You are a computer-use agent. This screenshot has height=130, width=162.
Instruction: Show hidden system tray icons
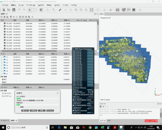tap(136, 127)
